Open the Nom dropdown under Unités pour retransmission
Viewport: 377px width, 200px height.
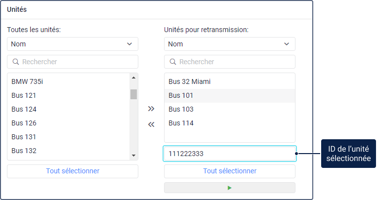pyautogui.click(x=230, y=44)
